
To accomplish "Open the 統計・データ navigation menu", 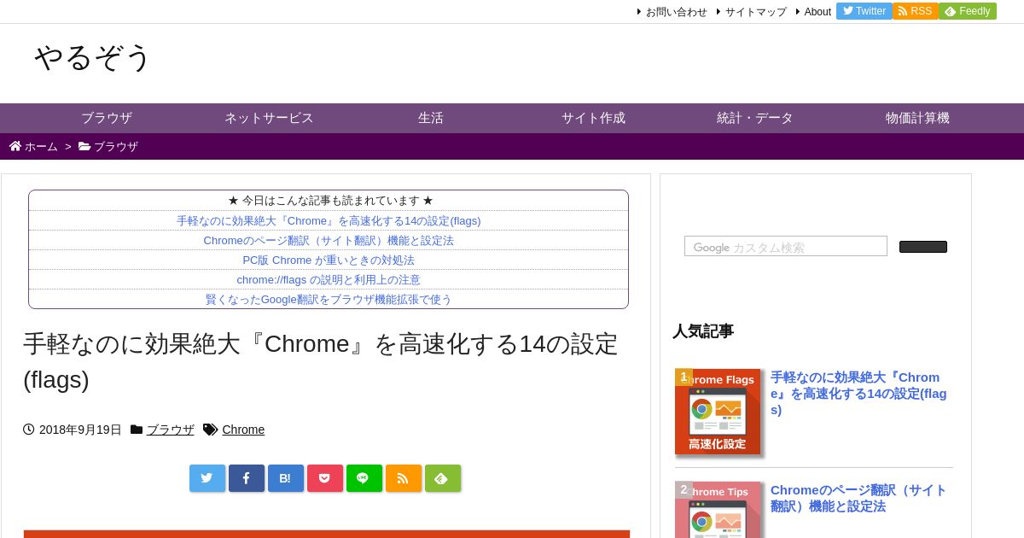I will click(755, 118).
